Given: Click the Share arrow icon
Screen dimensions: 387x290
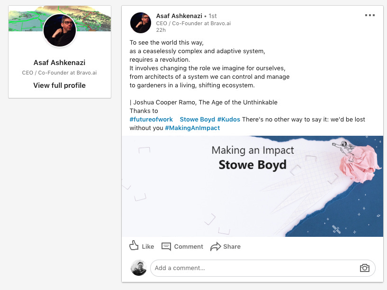Looking at the screenshot, I should click(216, 246).
